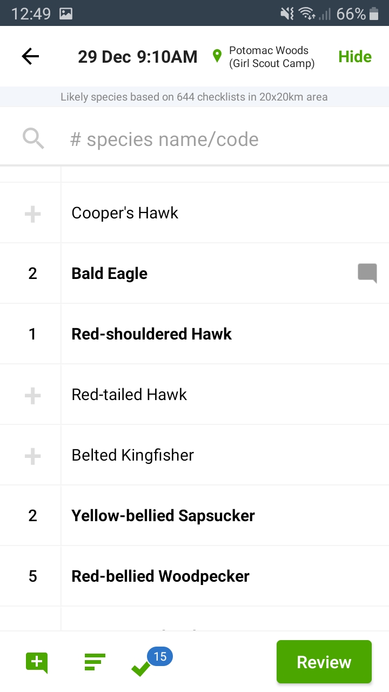Open the 29 Dec 9:10AM date header
The image size is (389, 692).
(138, 57)
